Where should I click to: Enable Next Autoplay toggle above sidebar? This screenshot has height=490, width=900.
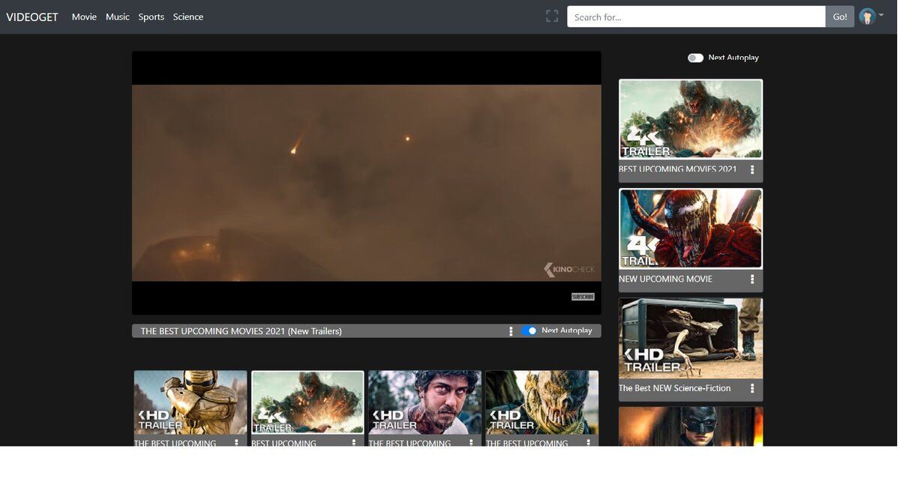695,58
